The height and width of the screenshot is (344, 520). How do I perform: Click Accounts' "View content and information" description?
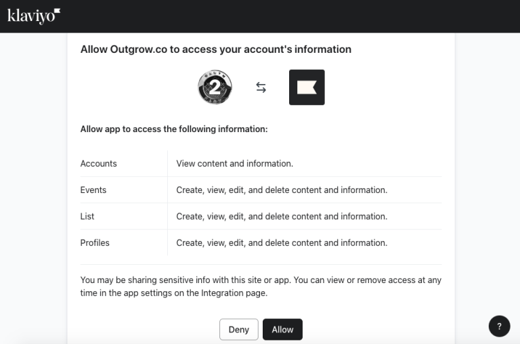(234, 163)
